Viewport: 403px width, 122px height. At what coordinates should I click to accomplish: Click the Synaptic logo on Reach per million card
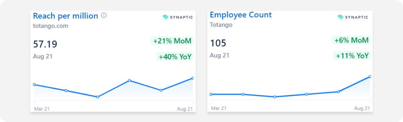tap(178, 17)
